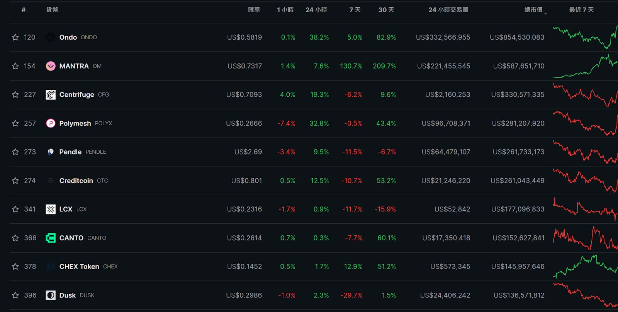Click the POLYX ticker symbol
Image resolution: width=618 pixels, height=312 pixels.
click(104, 123)
